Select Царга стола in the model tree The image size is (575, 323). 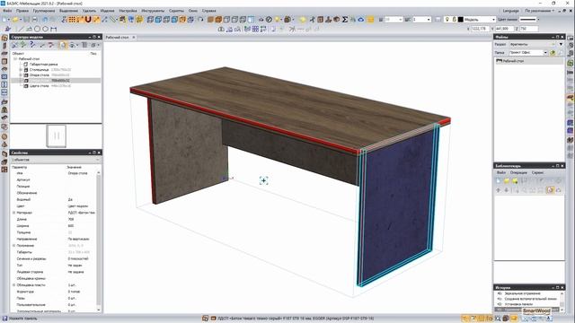coord(40,86)
